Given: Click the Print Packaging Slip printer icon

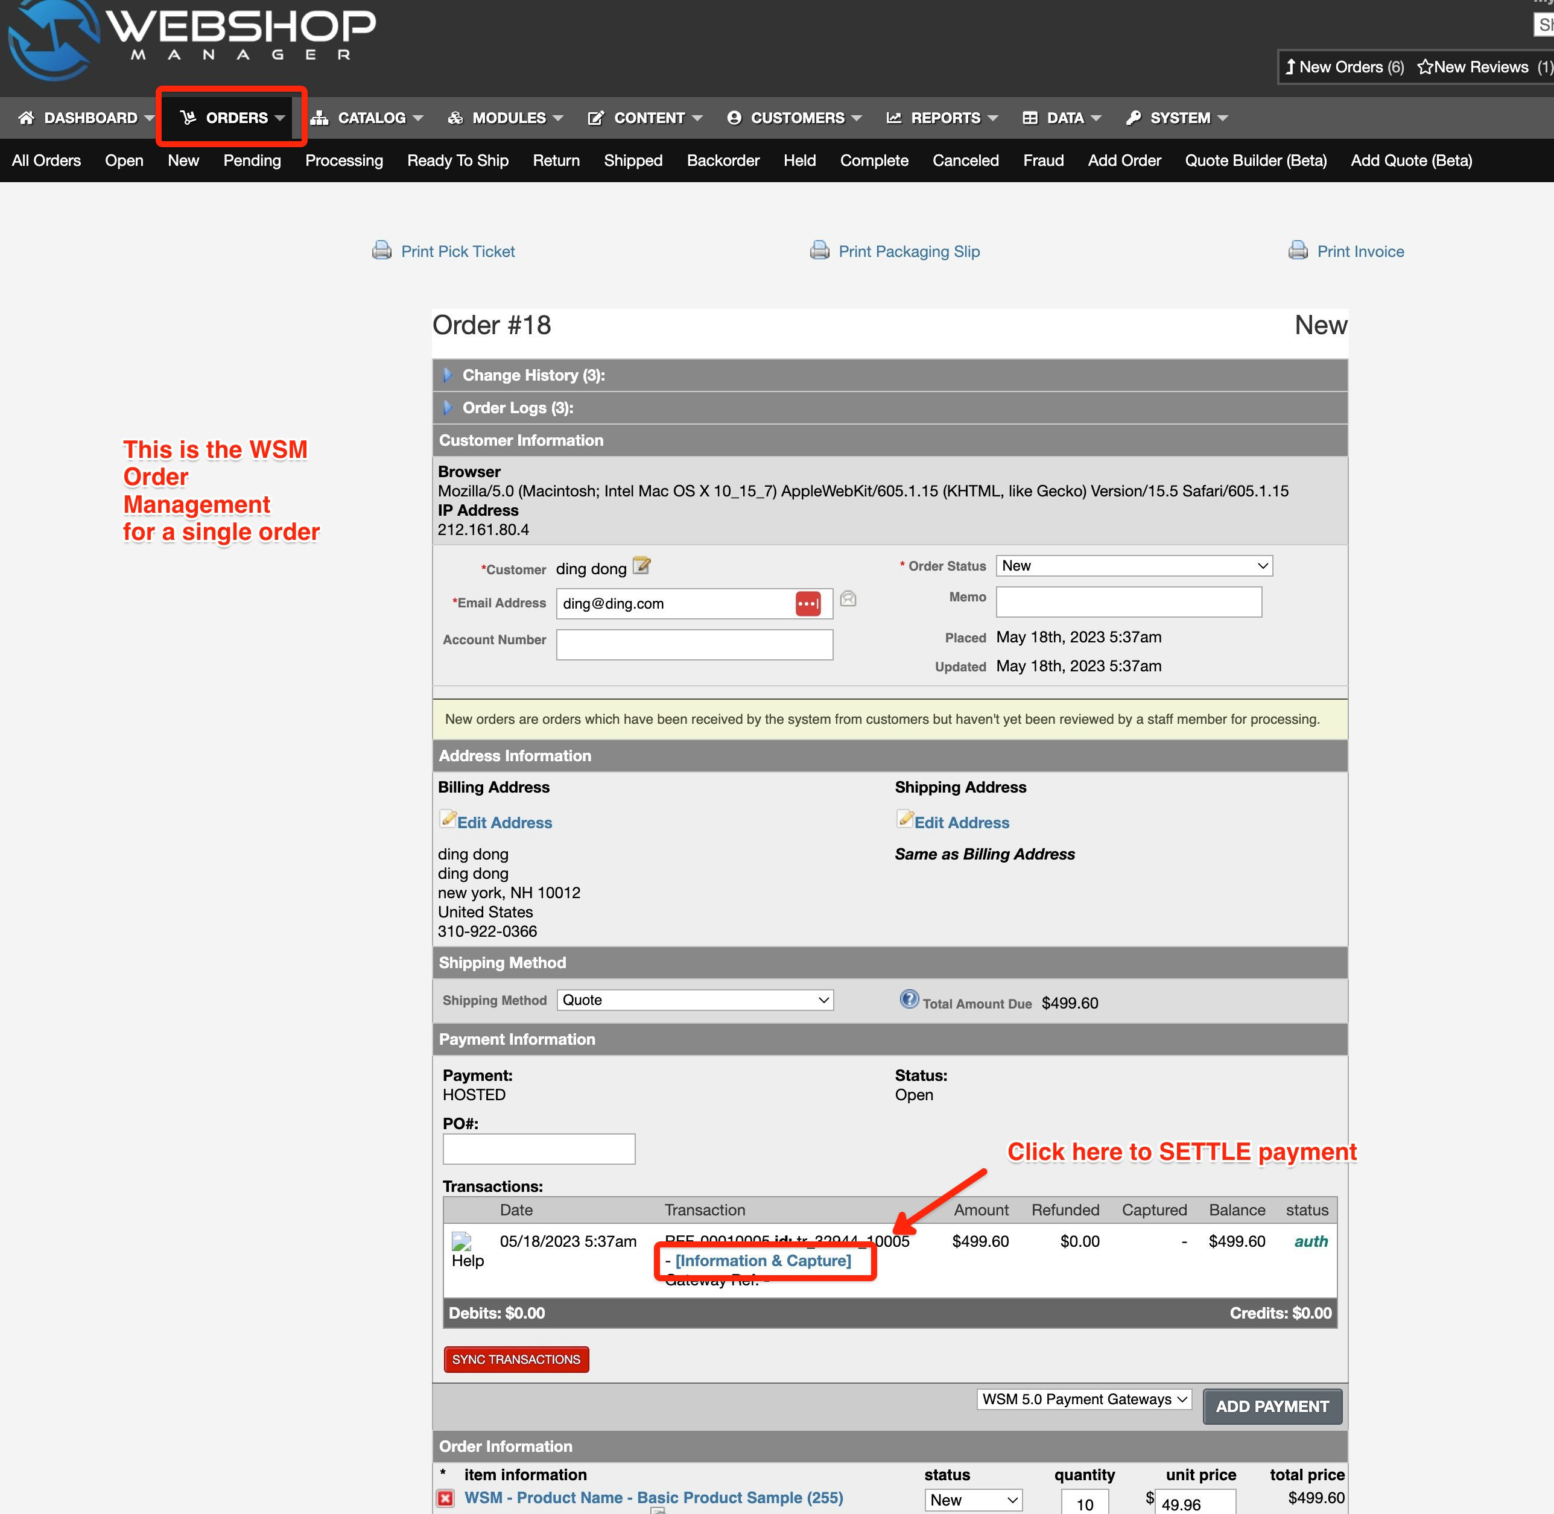Looking at the screenshot, I should point(819,250).
